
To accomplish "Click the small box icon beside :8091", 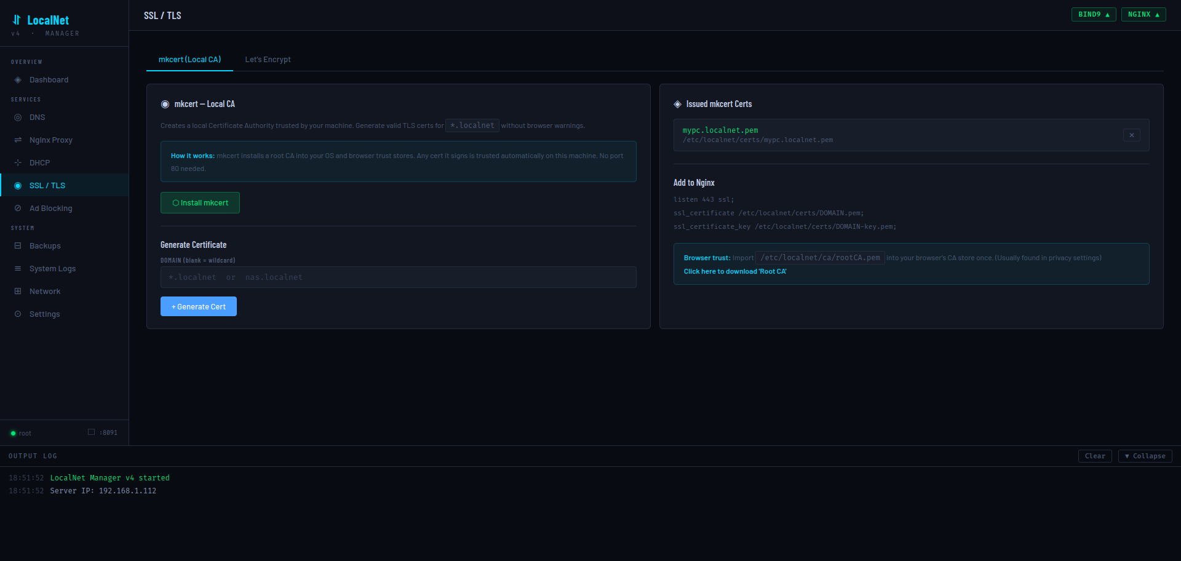I will pos(91,432).
